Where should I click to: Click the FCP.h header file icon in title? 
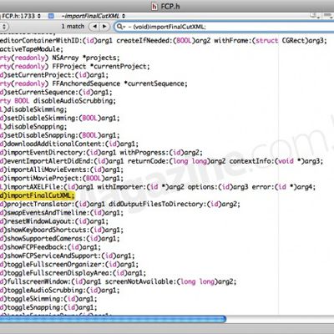point(154,6)
